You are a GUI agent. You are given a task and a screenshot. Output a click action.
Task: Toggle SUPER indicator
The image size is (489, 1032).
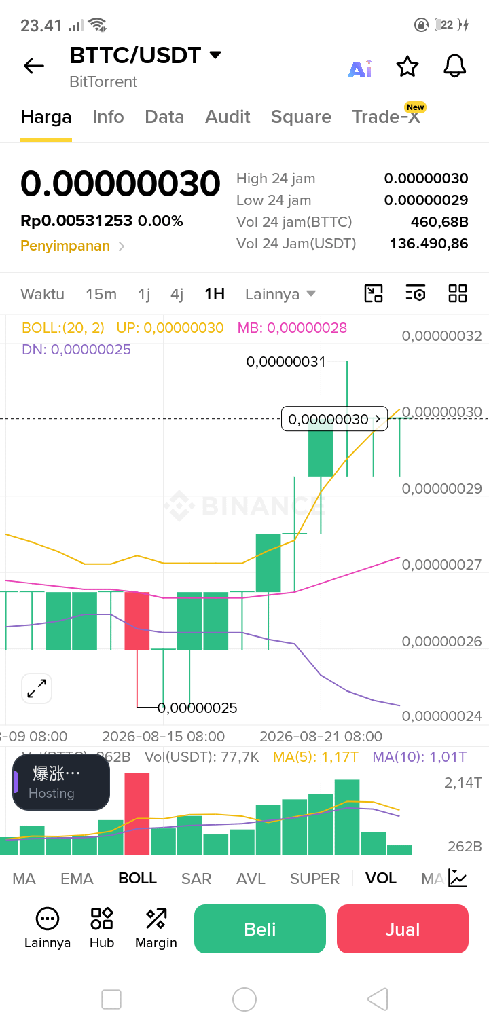[314, 879]
